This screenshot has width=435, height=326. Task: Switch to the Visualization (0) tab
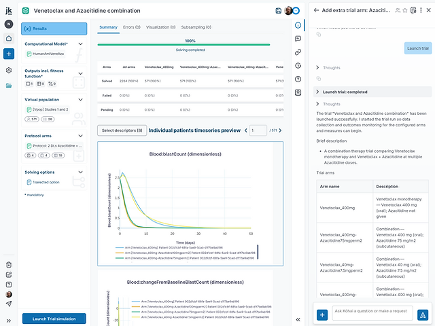click(161, 27)
